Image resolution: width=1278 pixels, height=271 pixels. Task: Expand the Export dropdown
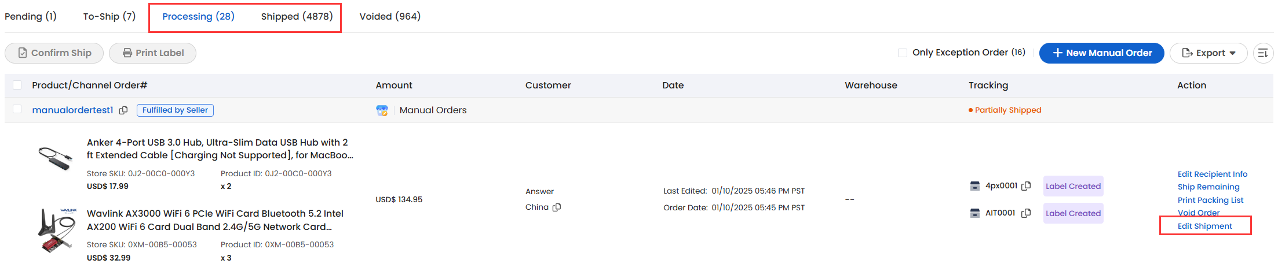tap(1208, 53)
